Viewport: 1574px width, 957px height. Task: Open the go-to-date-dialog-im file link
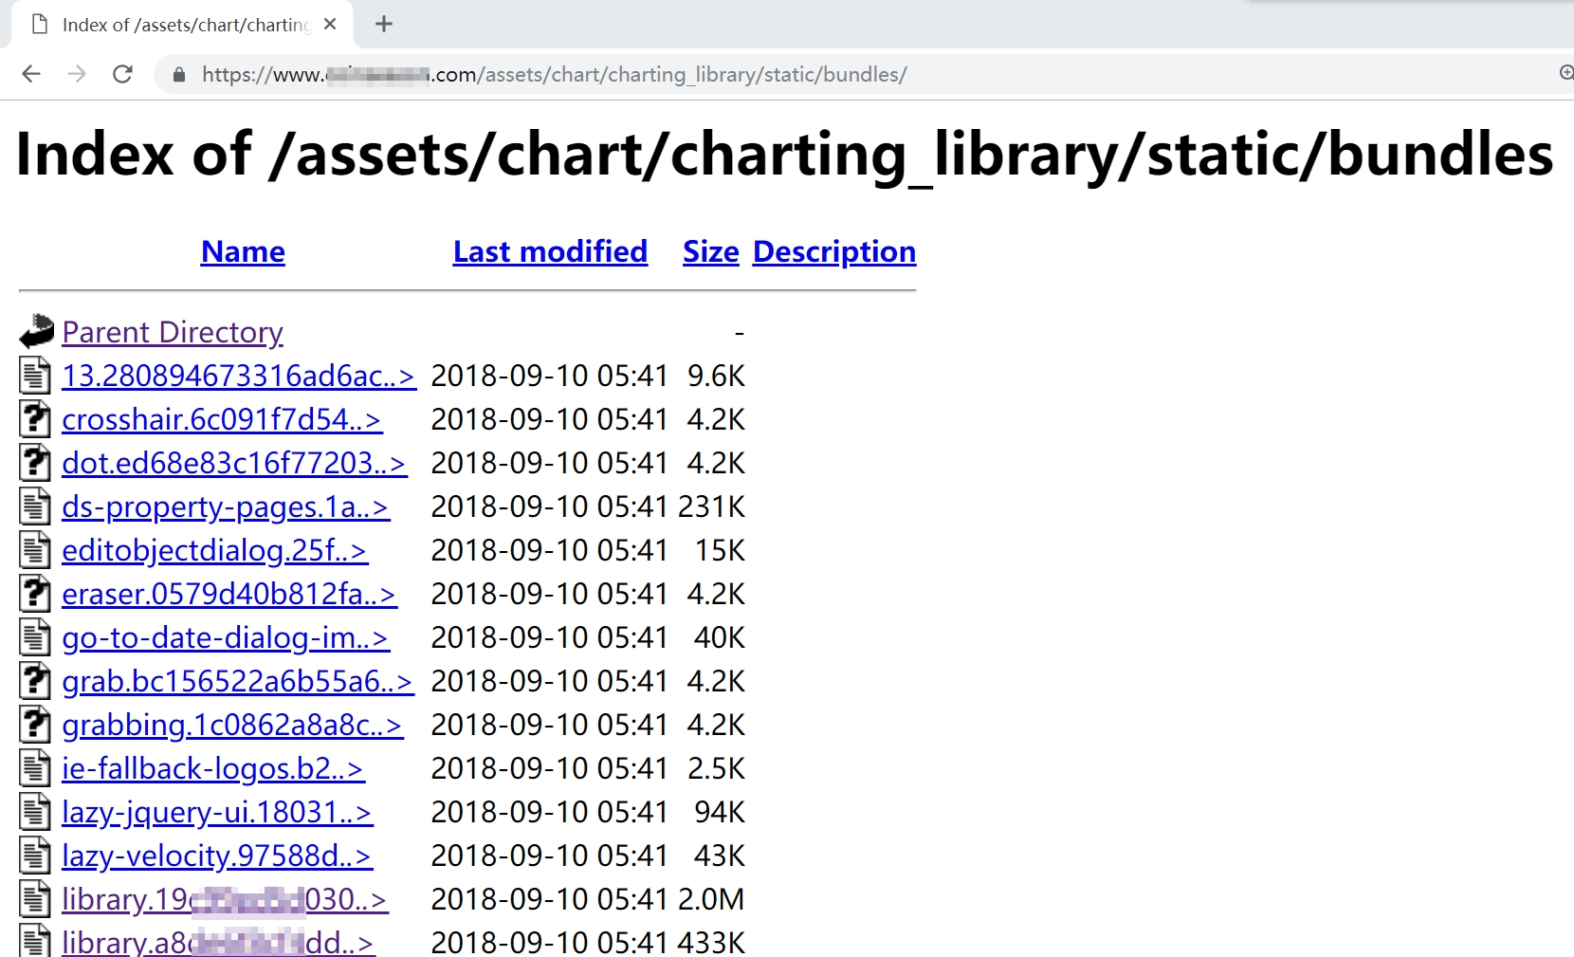point(226,637)
